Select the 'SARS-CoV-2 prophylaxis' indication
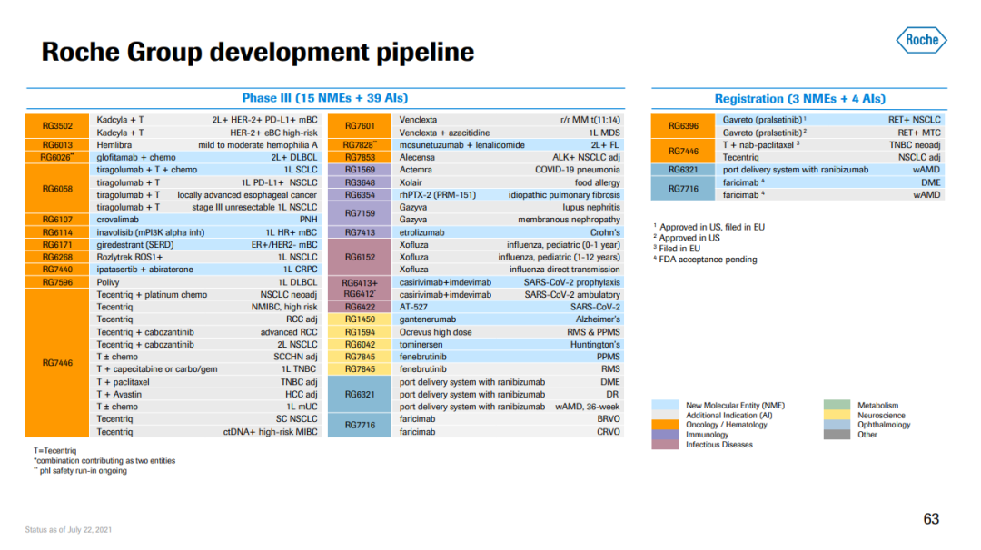 [572, 282]
